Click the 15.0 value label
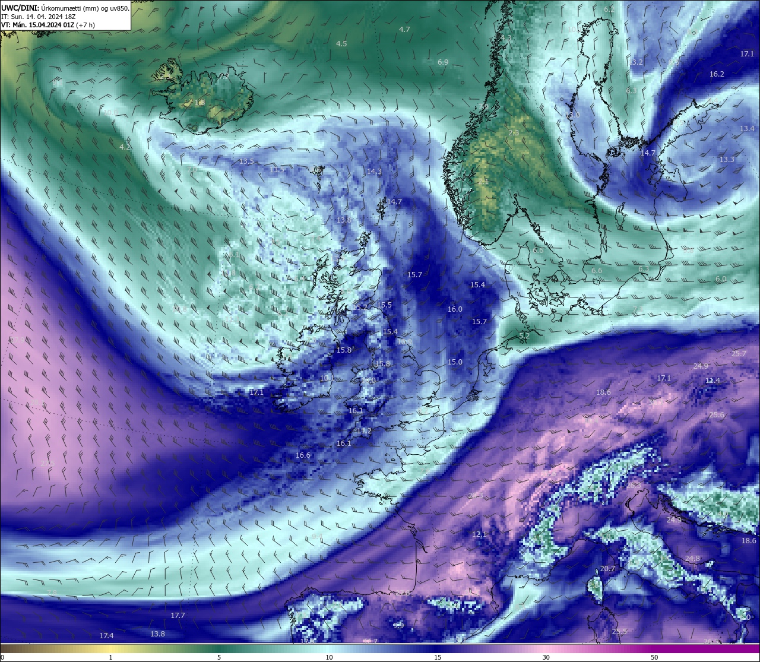 [x=455, y=362]
